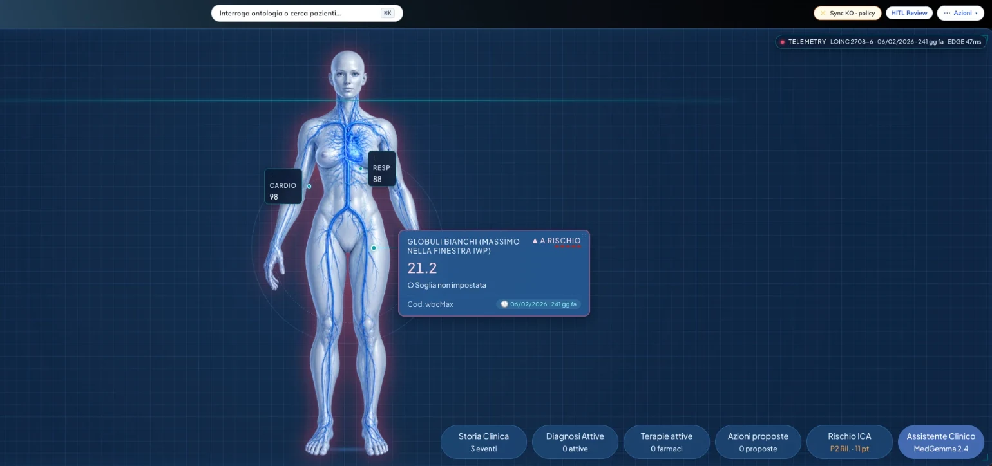
Task: Open the Terapie attive tab
Action: point(667,442)
